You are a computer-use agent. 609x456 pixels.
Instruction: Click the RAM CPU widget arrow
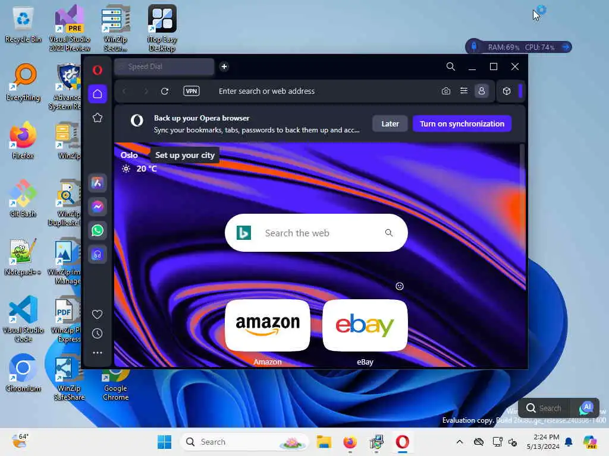[x=566, y=47]
